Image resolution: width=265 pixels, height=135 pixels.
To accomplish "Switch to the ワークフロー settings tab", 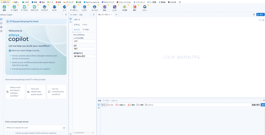I will 86,30.
